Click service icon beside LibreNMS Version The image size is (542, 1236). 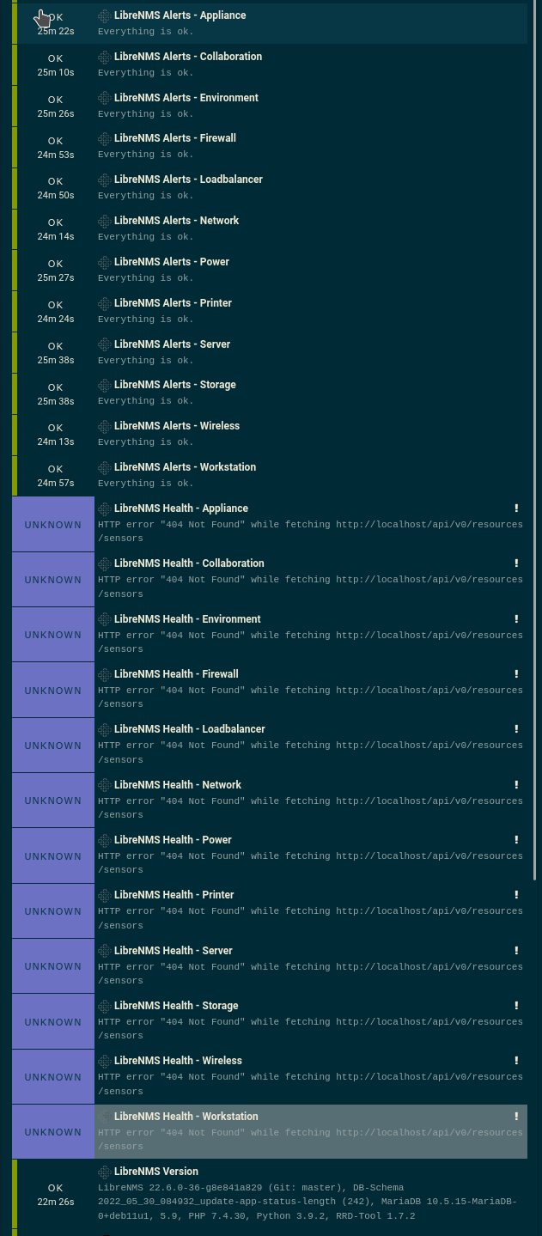[x=104, y=1172]
